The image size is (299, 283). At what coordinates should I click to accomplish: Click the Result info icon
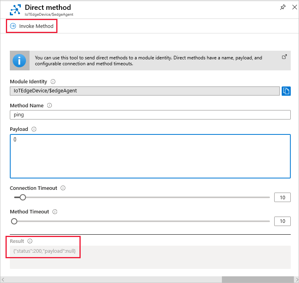30,241
